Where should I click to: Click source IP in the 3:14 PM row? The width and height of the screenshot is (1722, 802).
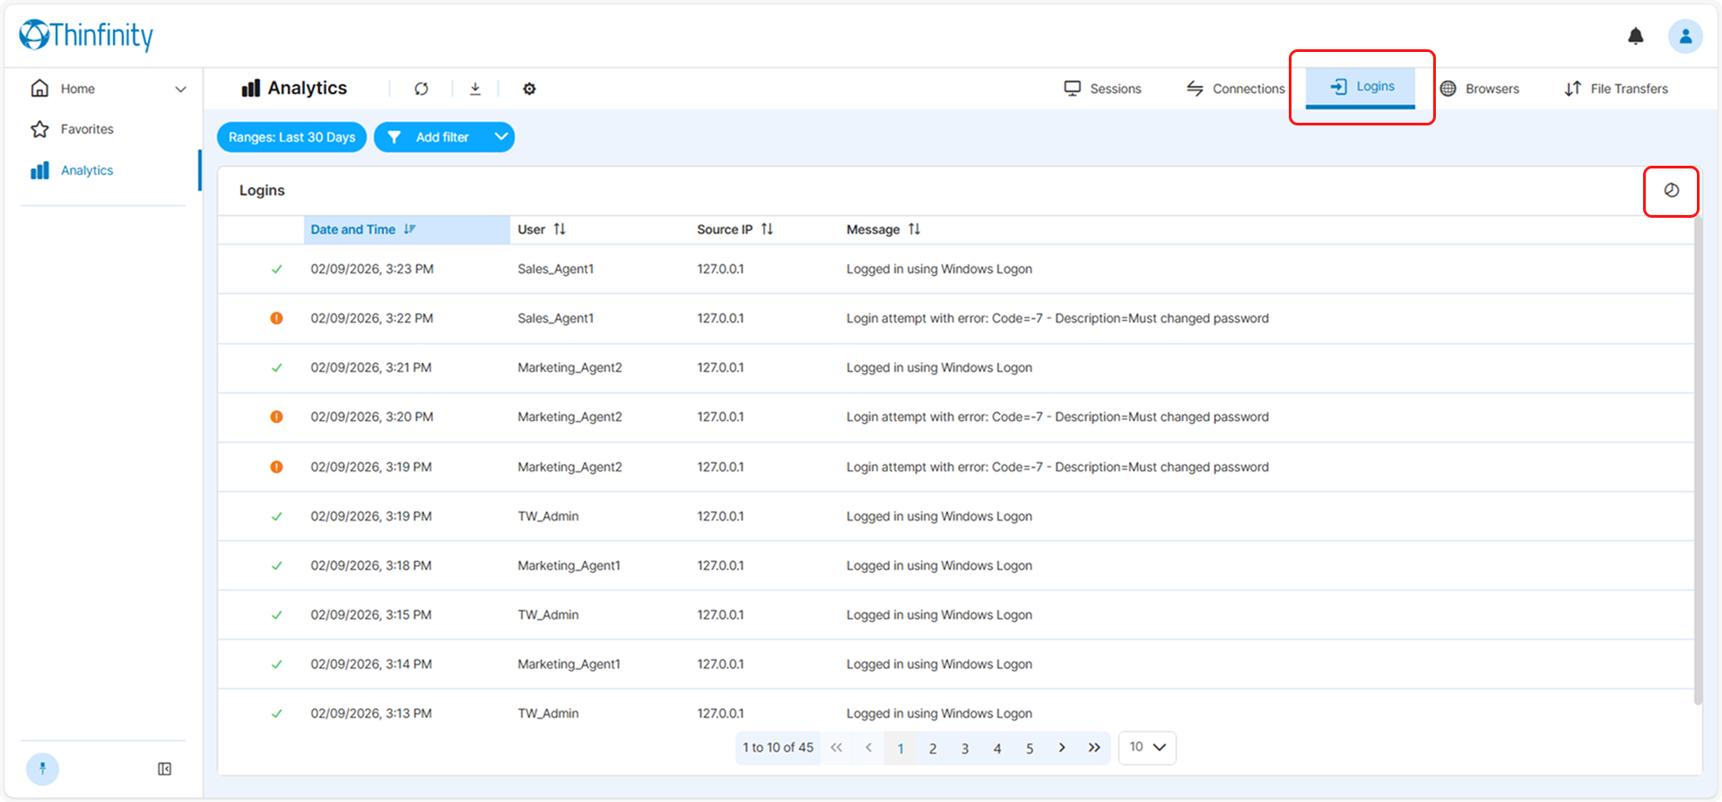720,664
